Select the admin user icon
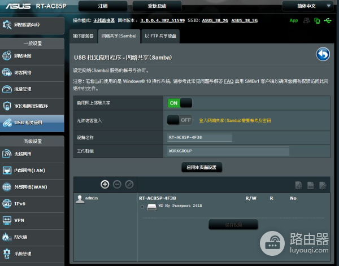 tap(80, 199)
